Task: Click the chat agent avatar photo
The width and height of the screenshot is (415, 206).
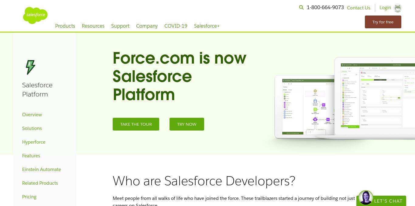Action: point(366,198)
